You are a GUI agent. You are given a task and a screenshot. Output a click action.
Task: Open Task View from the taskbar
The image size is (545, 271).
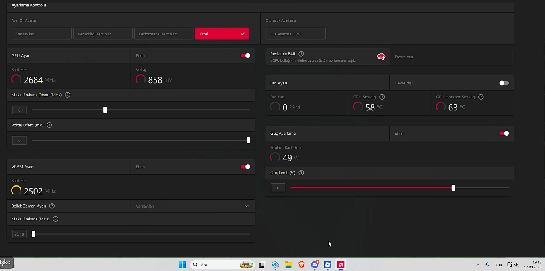click(x=262, y=265)
